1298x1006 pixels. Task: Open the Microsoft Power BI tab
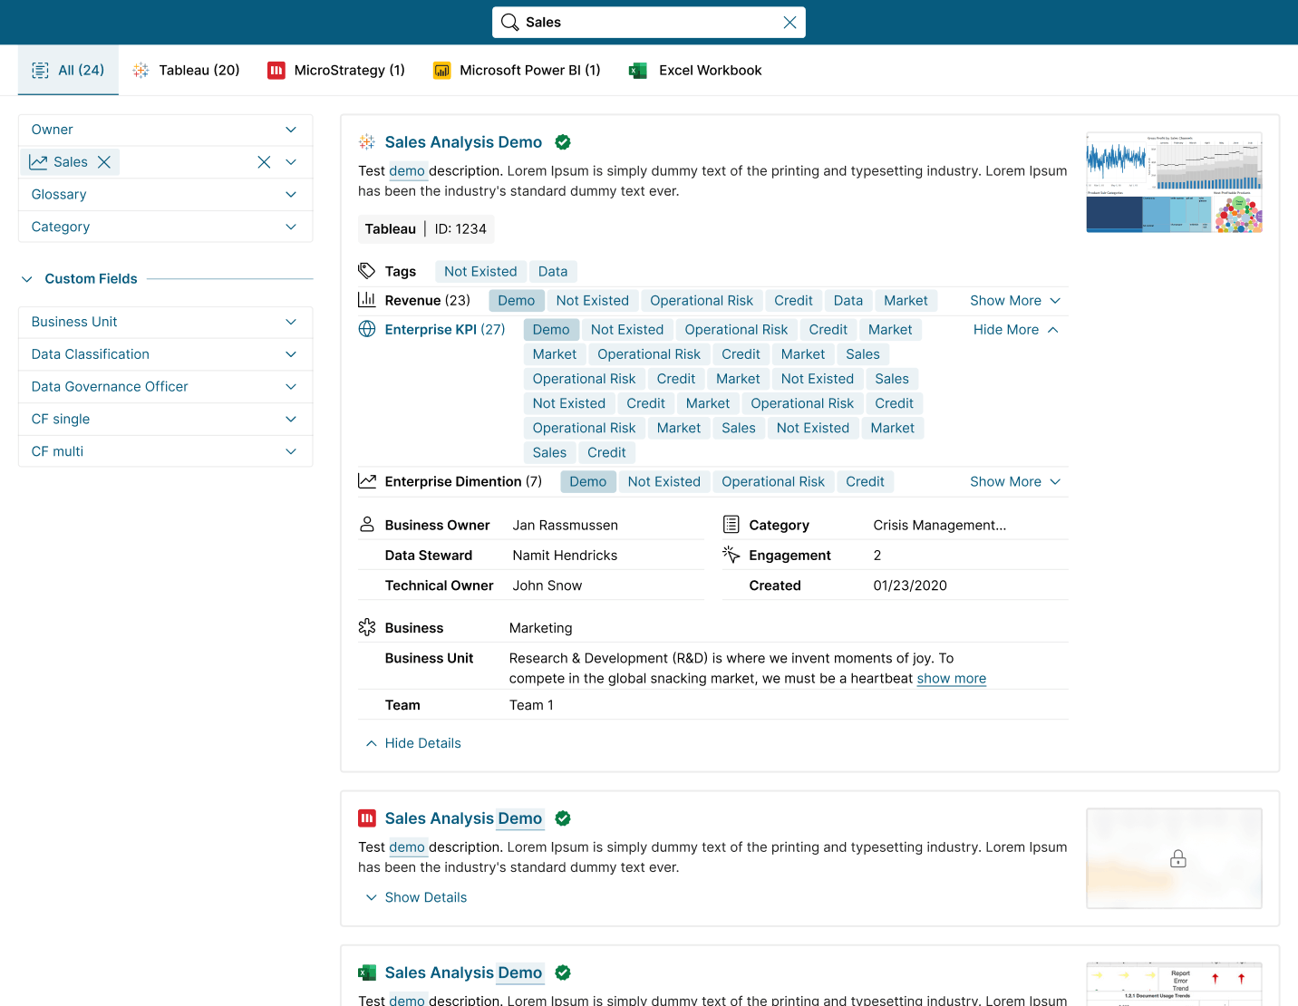point(517,70)
